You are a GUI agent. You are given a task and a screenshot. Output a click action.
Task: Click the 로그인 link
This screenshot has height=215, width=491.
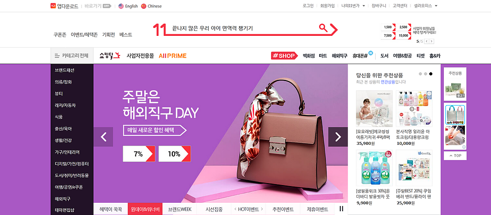click(308, 5)
